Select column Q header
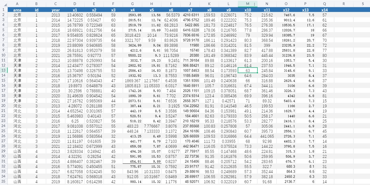Image resolution: width=370 pixels, height=185 pixels. pyautogui.click(x=324, y=4)
